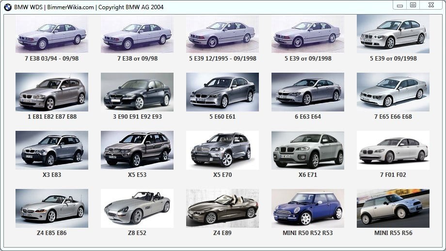Click the "Z4 E89" label
Screen dimensions: 446x251
223,233
